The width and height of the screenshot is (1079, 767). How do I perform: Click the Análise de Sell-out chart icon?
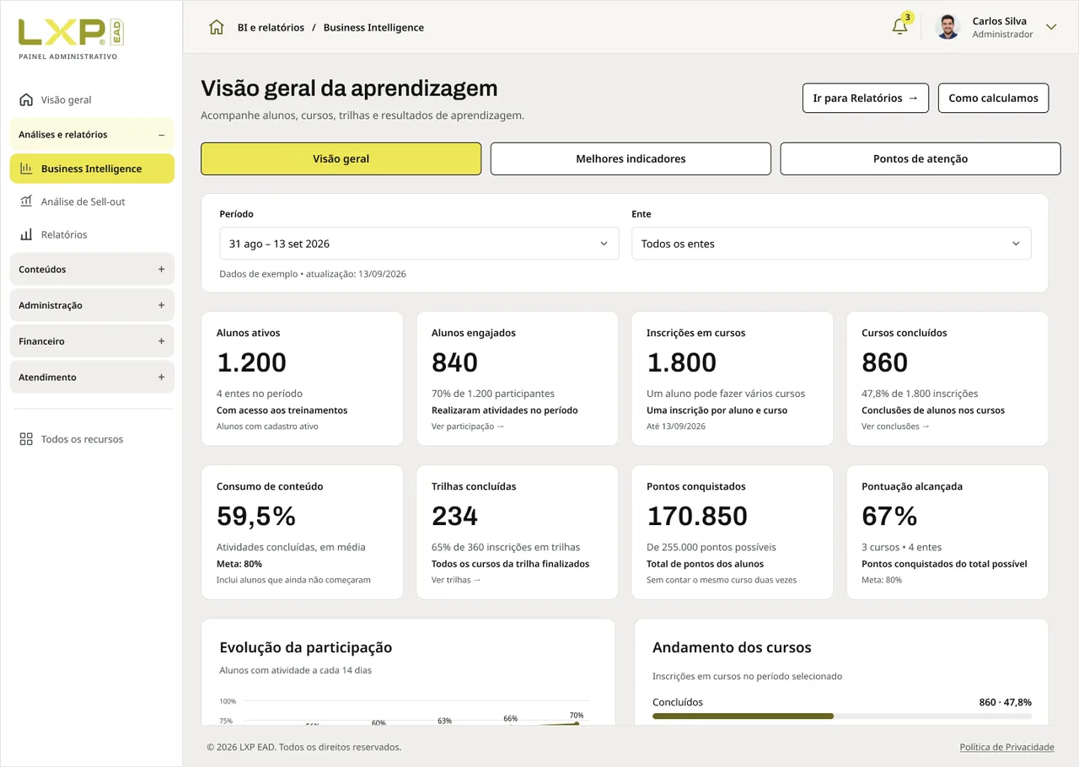(x=26, y=201)
